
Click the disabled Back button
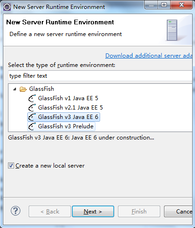coord(50,212)
